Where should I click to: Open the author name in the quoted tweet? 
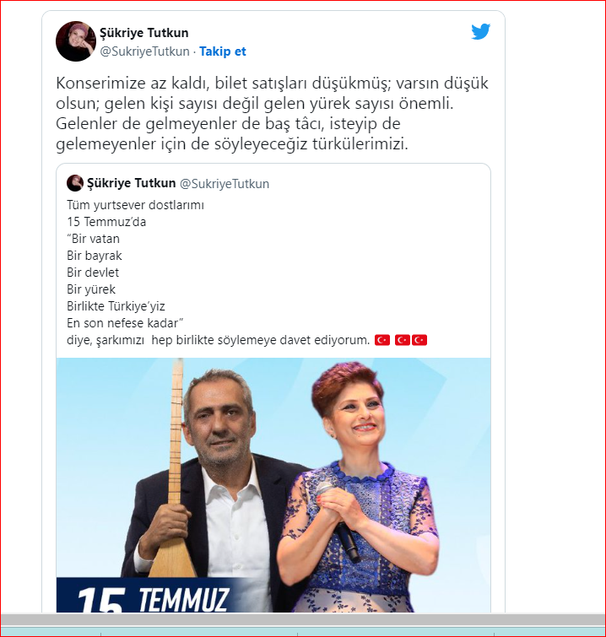pyautogui.click(x=132, y=183)
